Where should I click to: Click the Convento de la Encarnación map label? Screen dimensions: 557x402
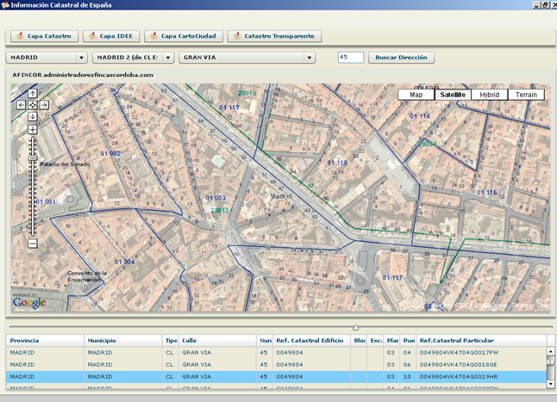click(87, 276)
